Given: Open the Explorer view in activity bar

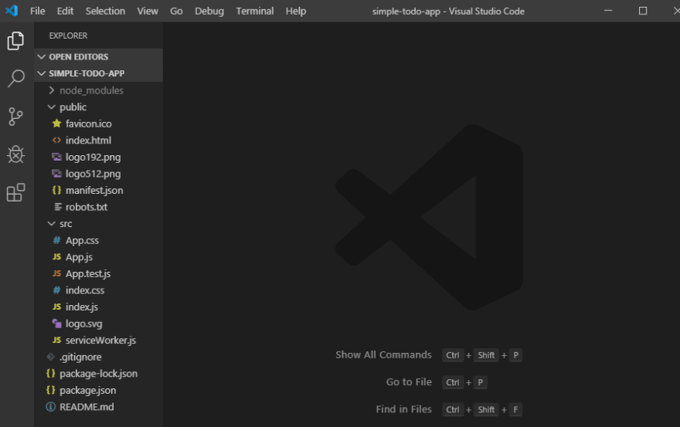Looking at the screenshot, I should 15,41.
